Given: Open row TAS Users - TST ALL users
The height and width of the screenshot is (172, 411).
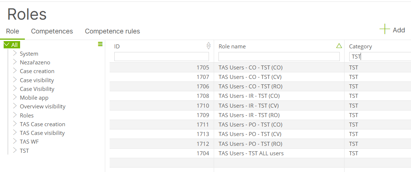Looking at the screenshot, I should tap(260, 153).
